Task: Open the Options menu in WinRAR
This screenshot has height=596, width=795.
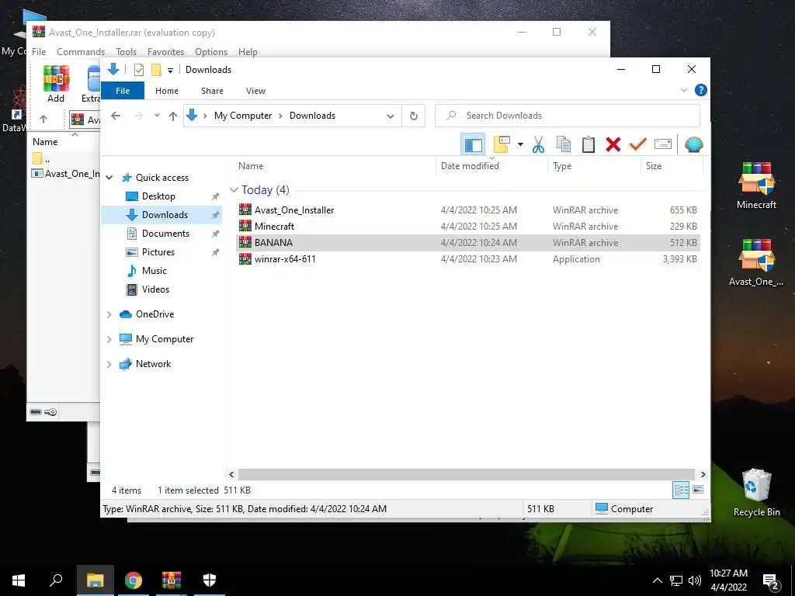Action: [x=211, y=52]
